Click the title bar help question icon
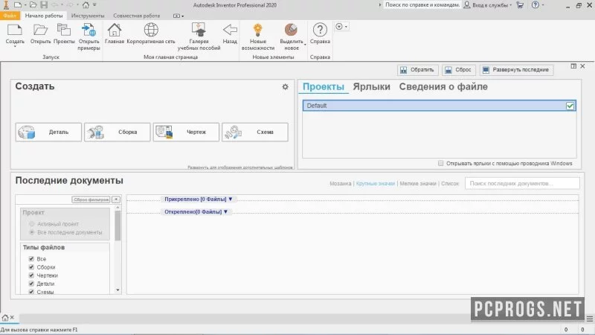This screenshot has height=335, width=595. point(535,5)
